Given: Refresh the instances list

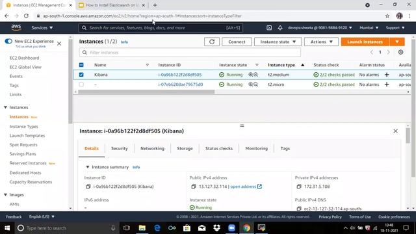Looking at the screenshot, I should [x=212, y=42].
